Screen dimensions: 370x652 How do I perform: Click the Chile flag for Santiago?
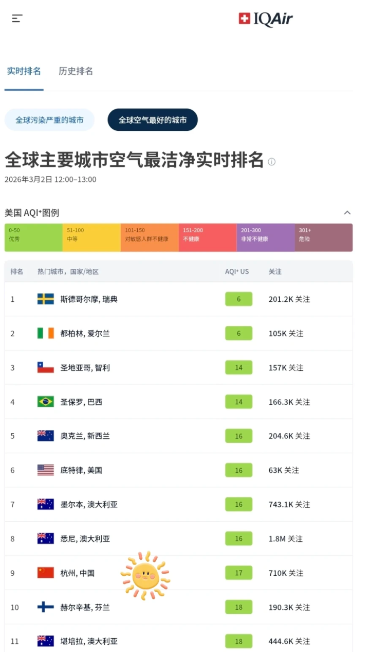(x=46, y=367)
